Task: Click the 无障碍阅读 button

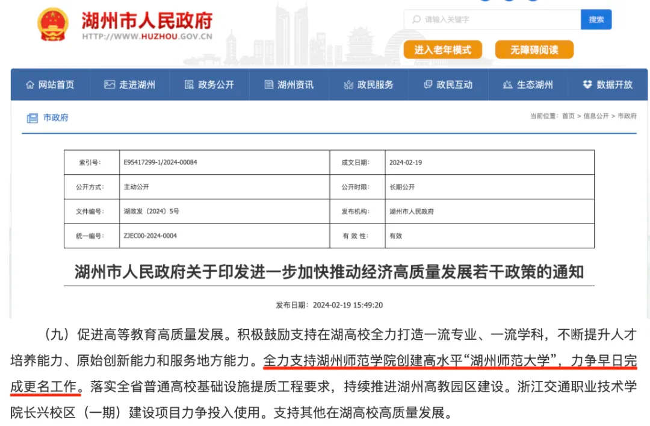Action: pyautogui.click(x=534, y=50)
